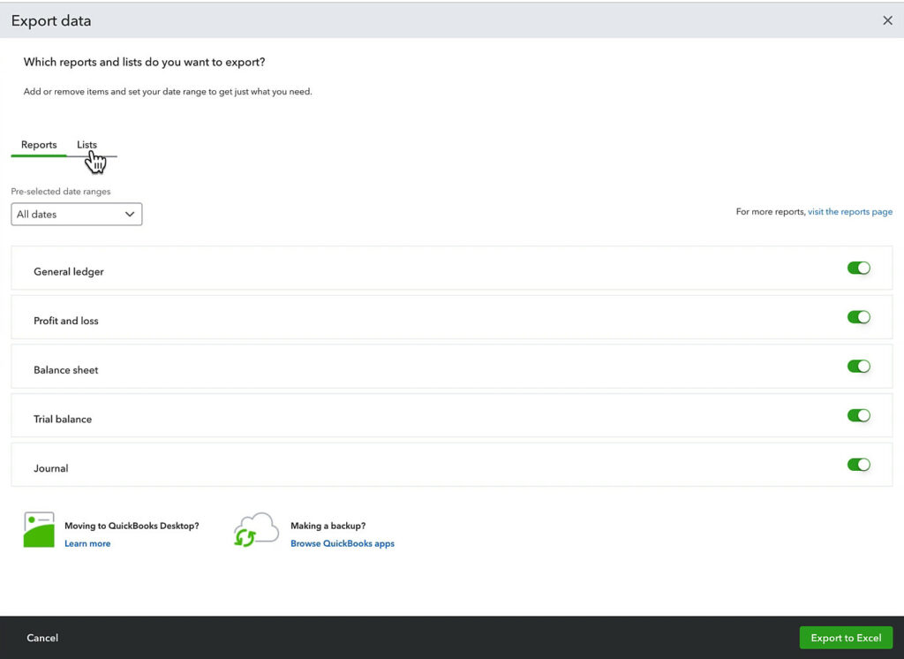Toggle off Balance sheet export

coord(857,366)
